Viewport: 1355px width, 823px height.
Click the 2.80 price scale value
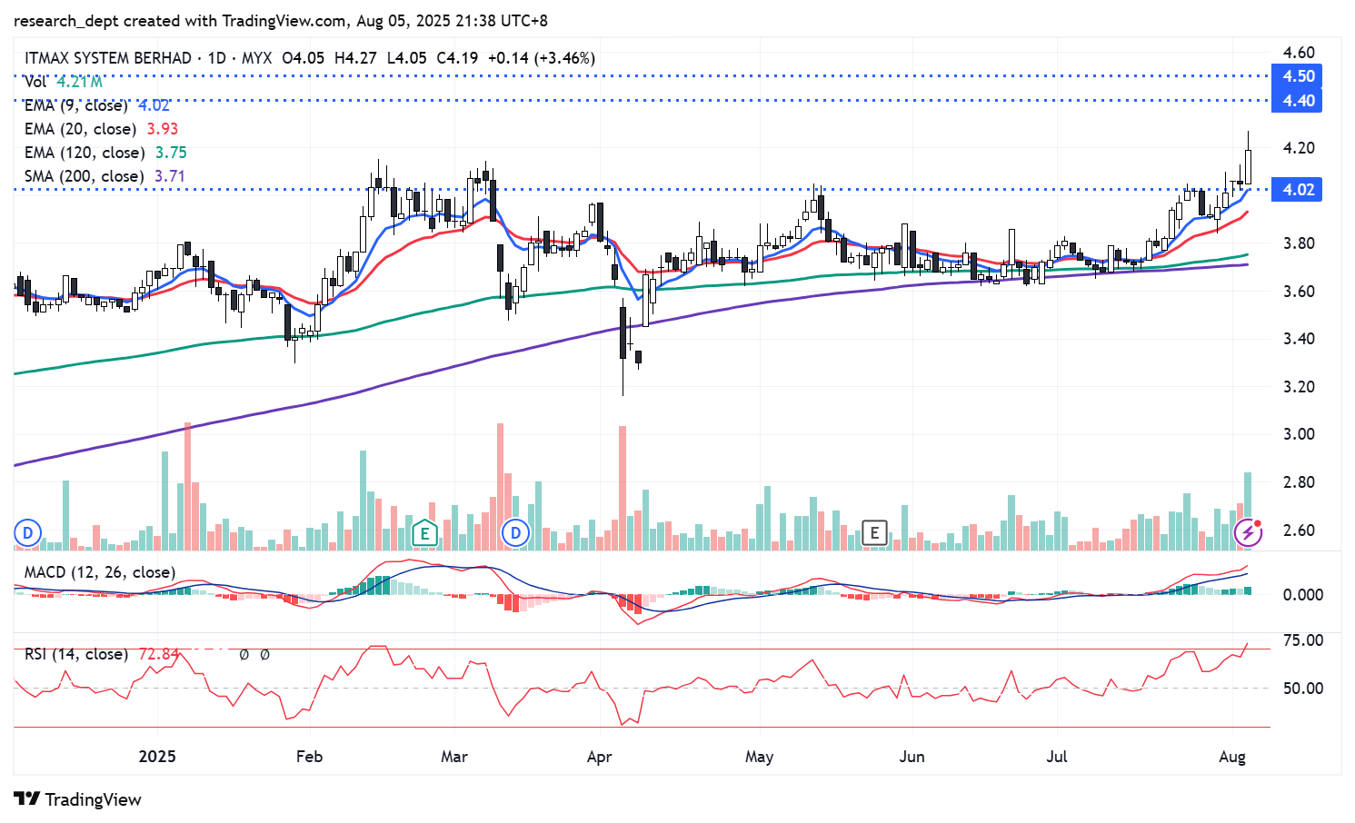[1299, 482]
